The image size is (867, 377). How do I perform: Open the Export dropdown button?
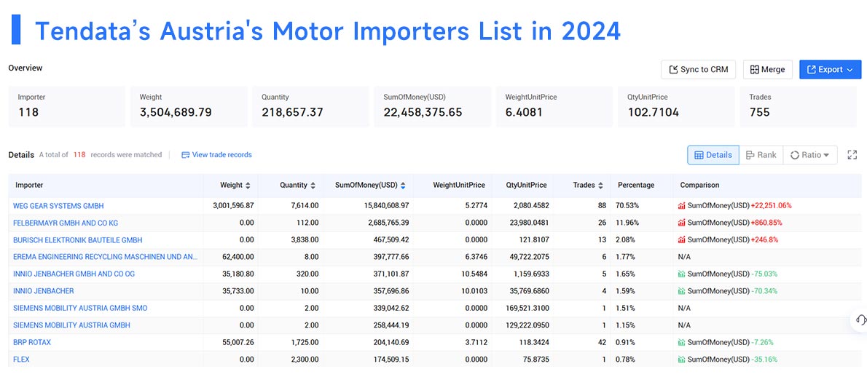[830, 70]
